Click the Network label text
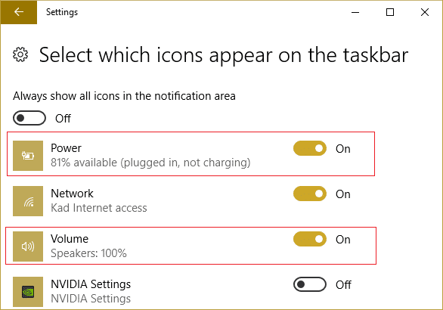The width and height of the screenshot is (443, 310). [x=72, y=194]
